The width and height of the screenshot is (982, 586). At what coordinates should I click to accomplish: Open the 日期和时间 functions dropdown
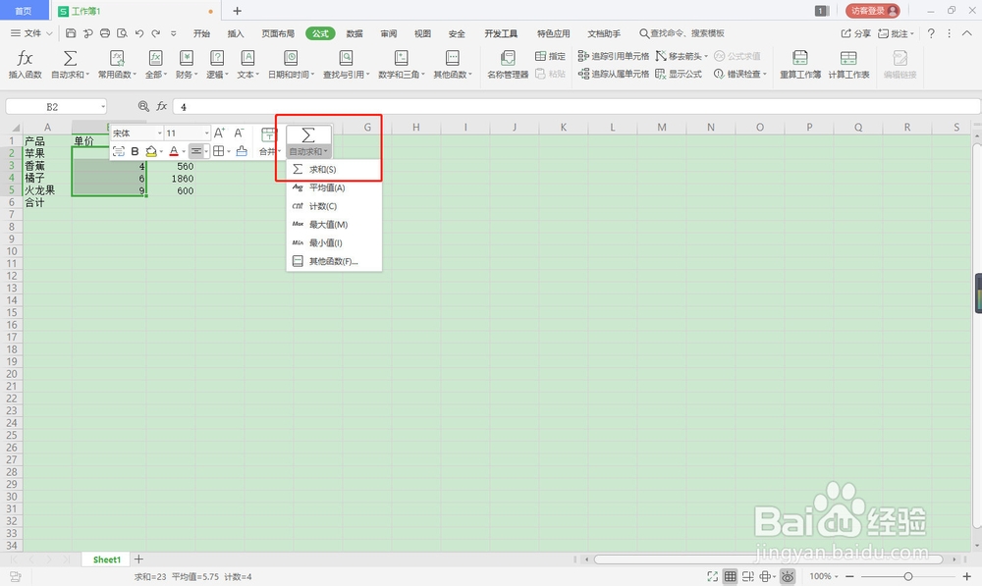[x=292, y=65]
